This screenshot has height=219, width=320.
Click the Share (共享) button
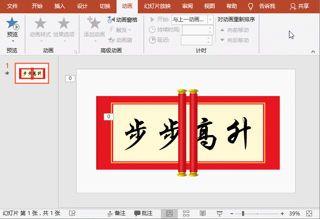(299, 6)
